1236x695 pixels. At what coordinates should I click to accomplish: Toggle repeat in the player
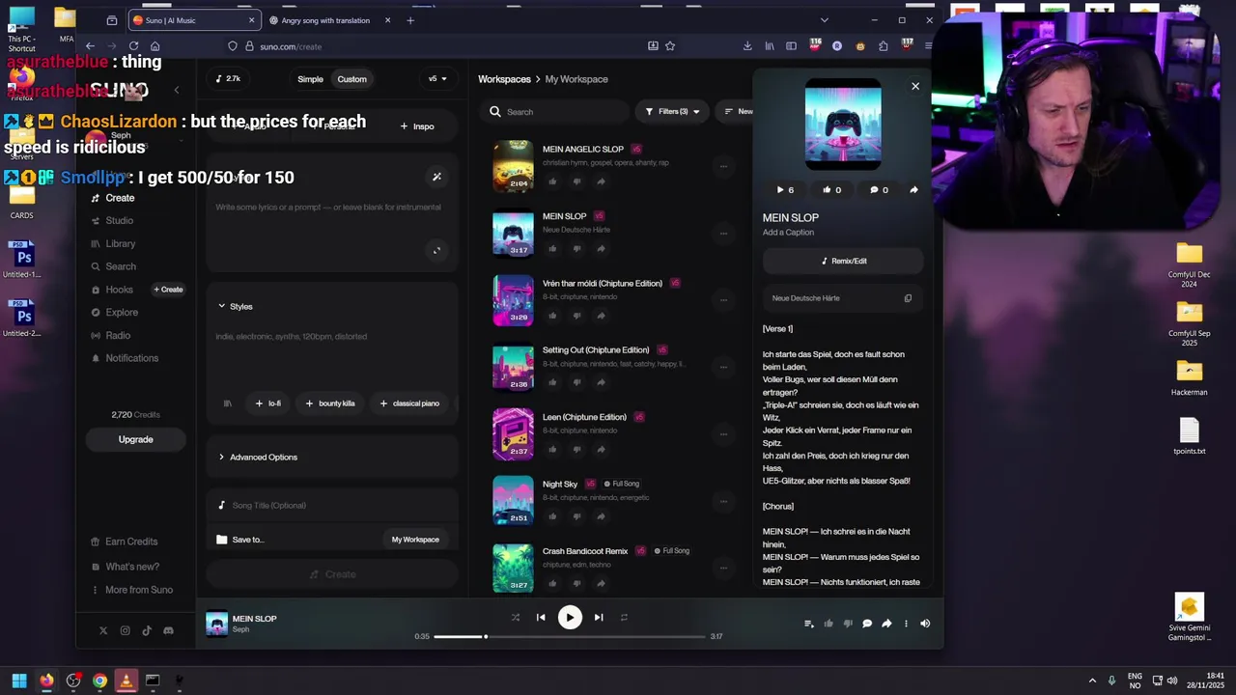(x=624, y=618)
